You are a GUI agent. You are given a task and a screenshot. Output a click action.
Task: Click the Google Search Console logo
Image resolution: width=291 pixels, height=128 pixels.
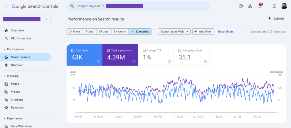35,6
